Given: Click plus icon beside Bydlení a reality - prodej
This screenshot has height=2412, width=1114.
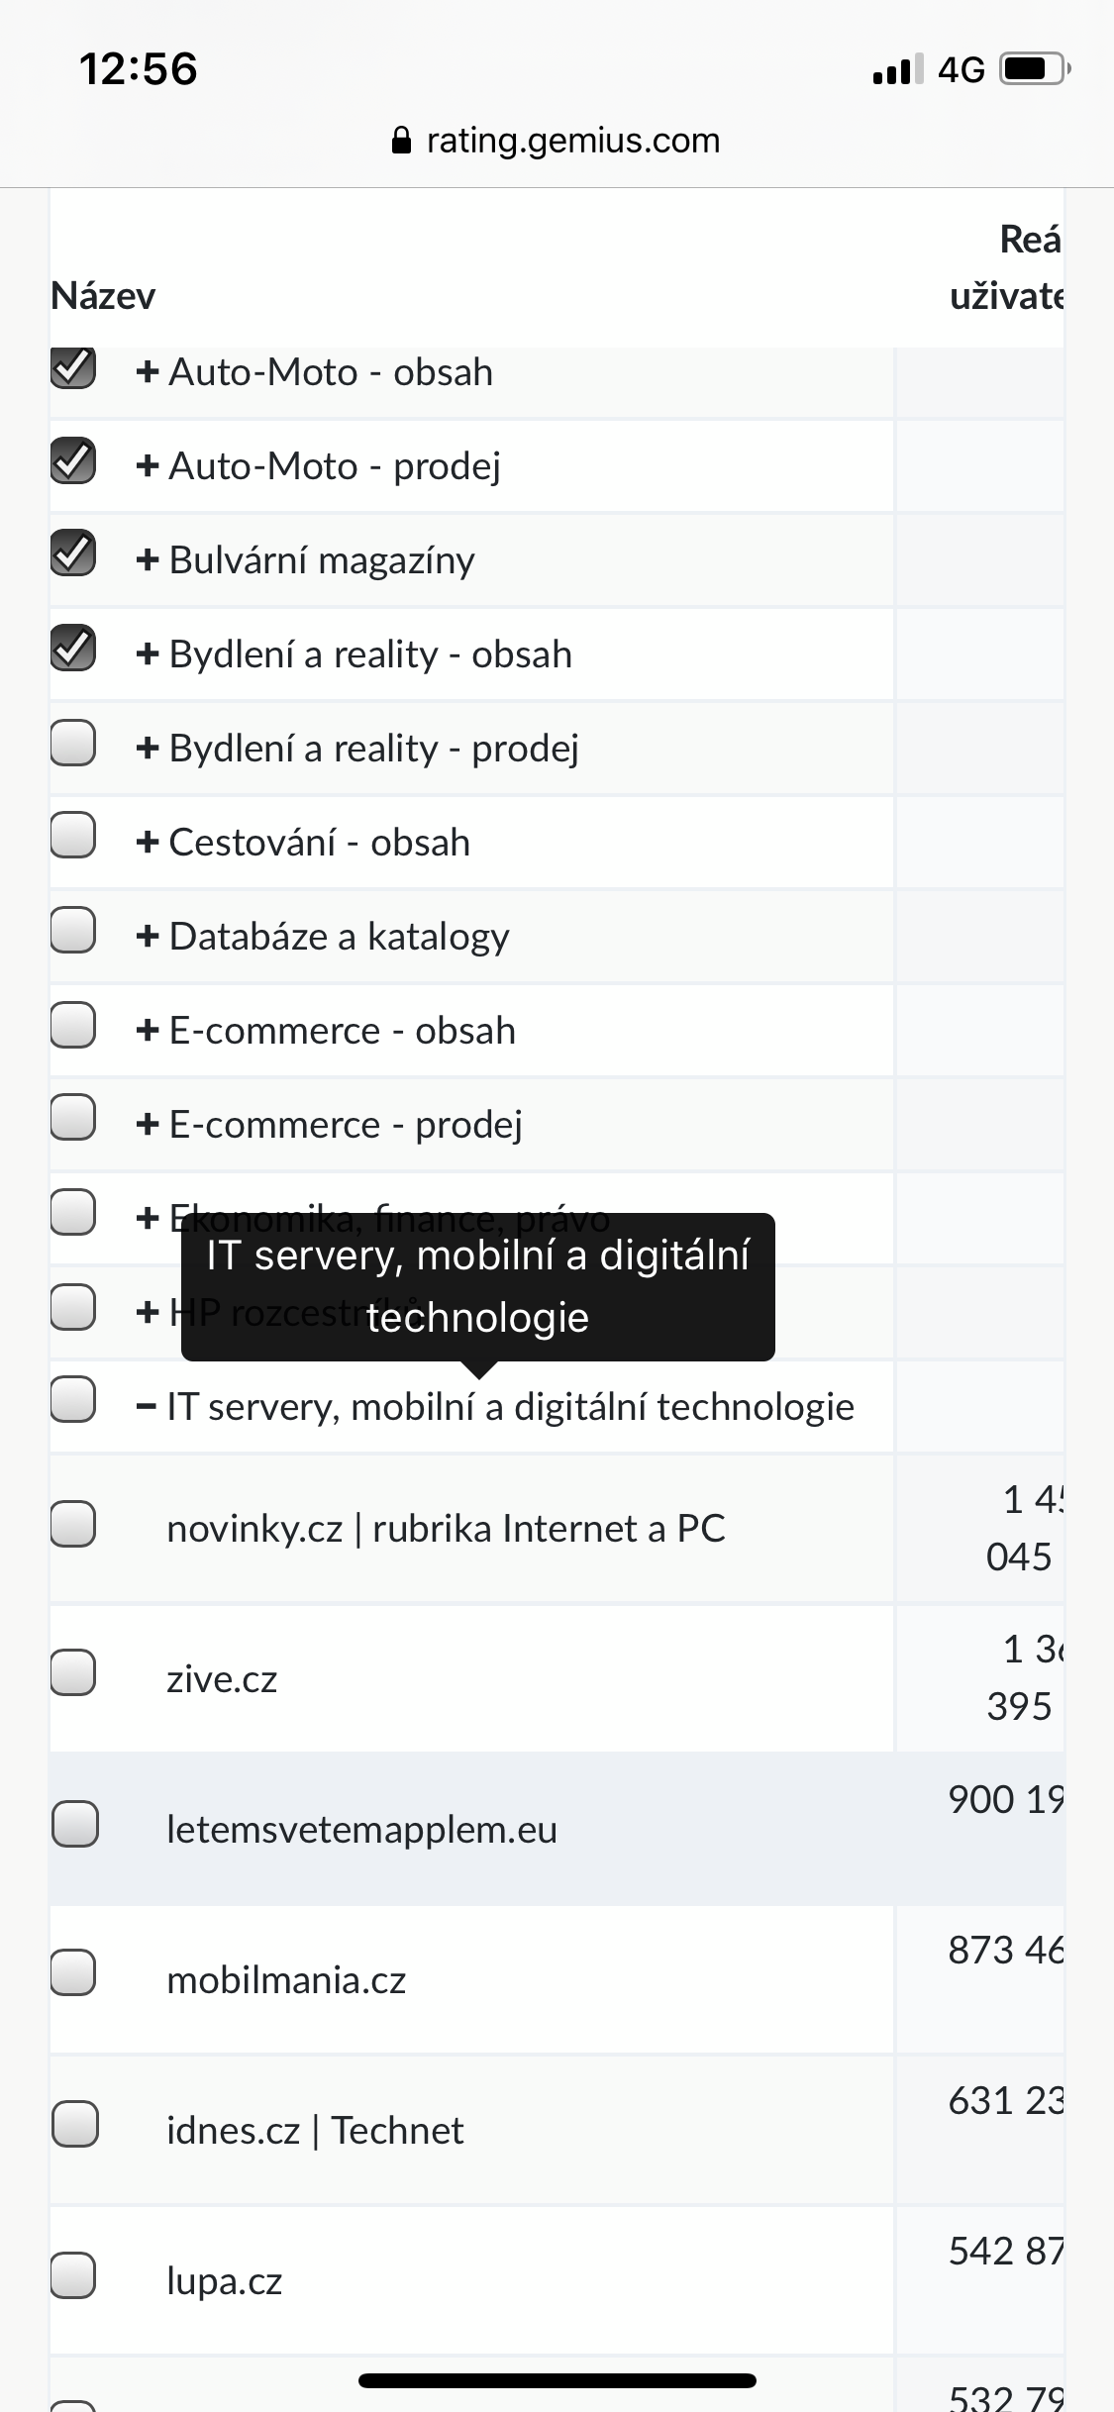Looking at the screenshot, I should point(148,749).
